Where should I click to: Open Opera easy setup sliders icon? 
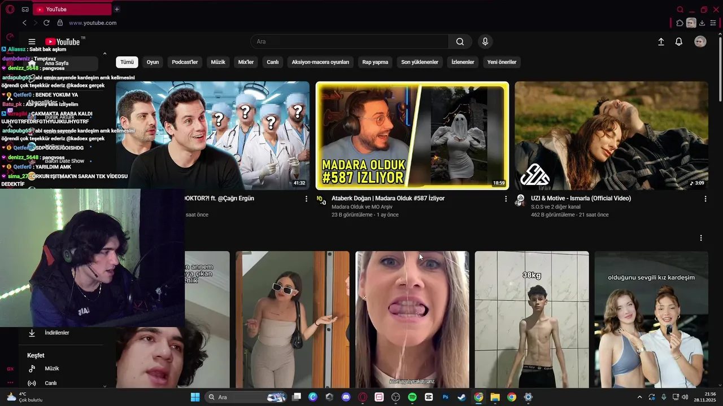click(713, 23)
